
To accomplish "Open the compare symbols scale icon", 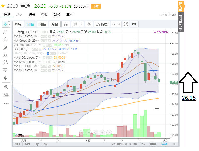I will point(66,24).
